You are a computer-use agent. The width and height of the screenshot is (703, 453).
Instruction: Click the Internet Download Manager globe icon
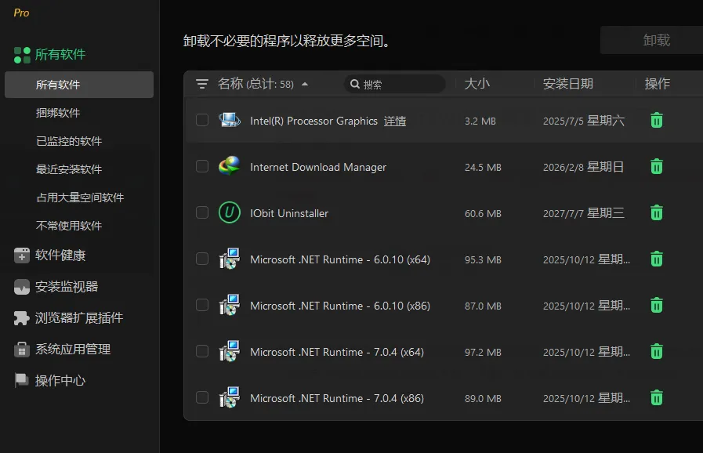(x=229, y=166)
